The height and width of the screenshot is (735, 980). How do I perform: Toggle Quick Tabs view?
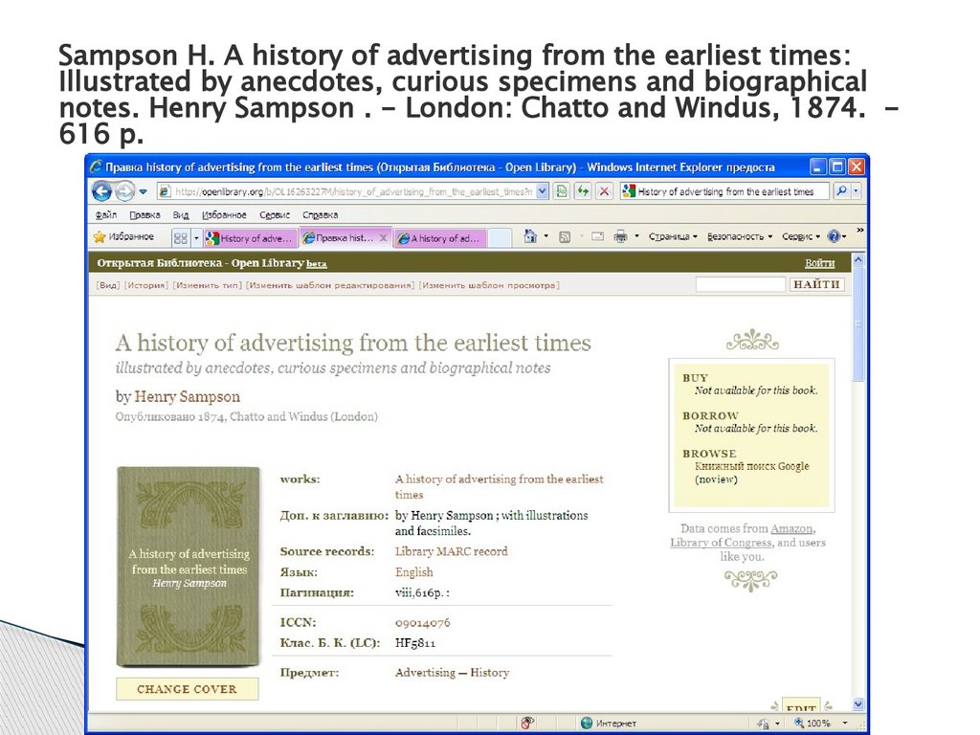tap(180, 235)
